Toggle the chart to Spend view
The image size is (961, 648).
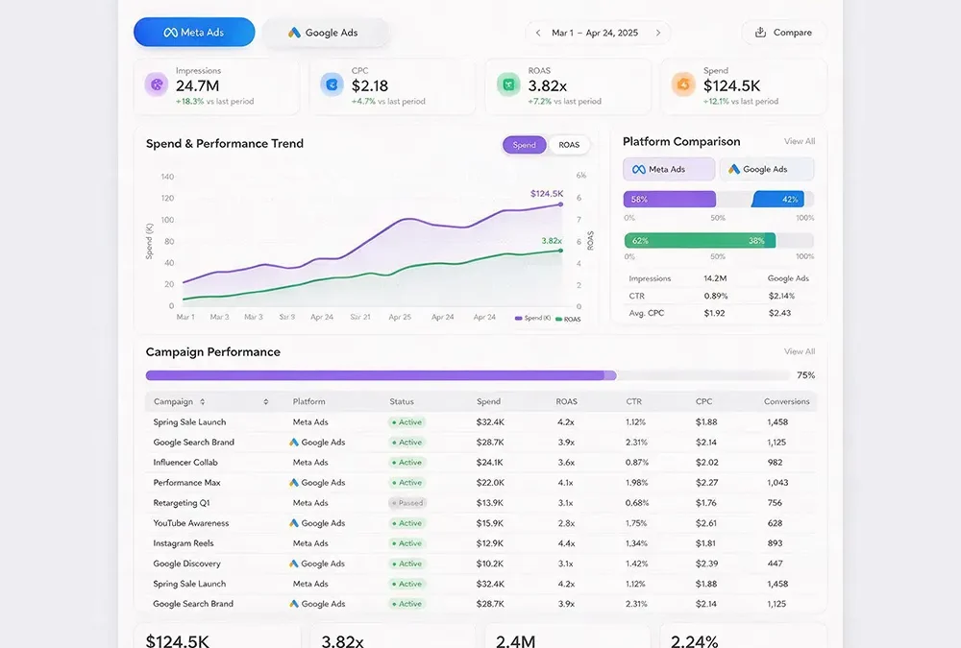[524, 145]
